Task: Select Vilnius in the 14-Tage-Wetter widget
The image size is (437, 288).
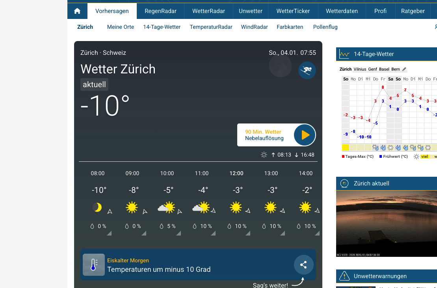Action: [360, 69]
